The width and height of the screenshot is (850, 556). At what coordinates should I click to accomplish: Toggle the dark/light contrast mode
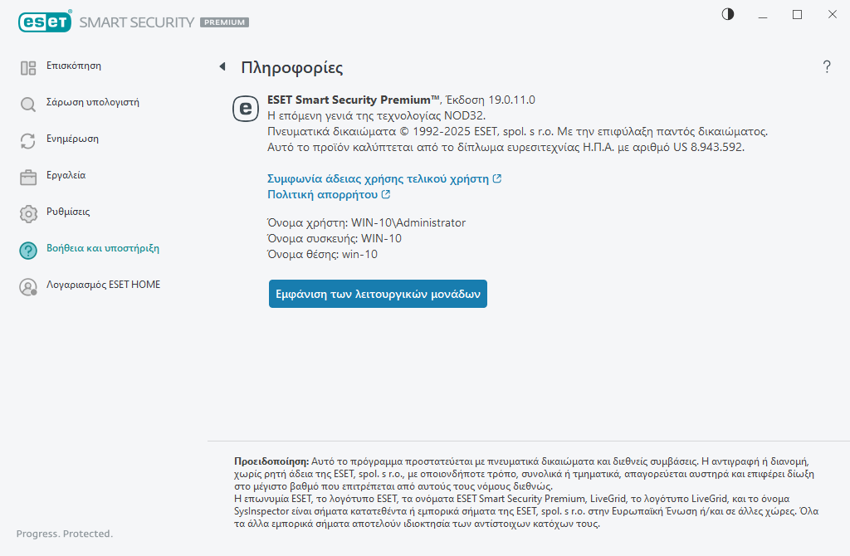click(728, 15)
